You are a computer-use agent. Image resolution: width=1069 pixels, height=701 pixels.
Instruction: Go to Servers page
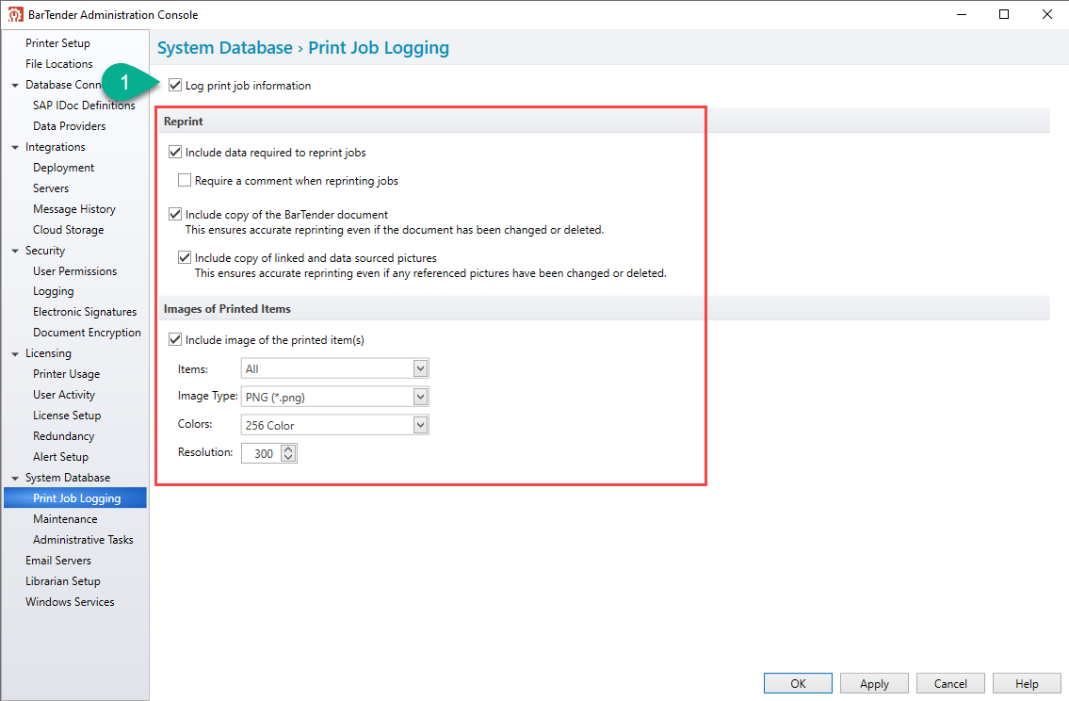coord(51,188)
